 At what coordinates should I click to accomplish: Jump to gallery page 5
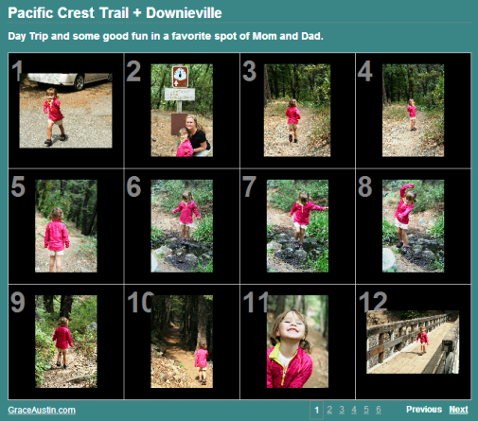366,410
